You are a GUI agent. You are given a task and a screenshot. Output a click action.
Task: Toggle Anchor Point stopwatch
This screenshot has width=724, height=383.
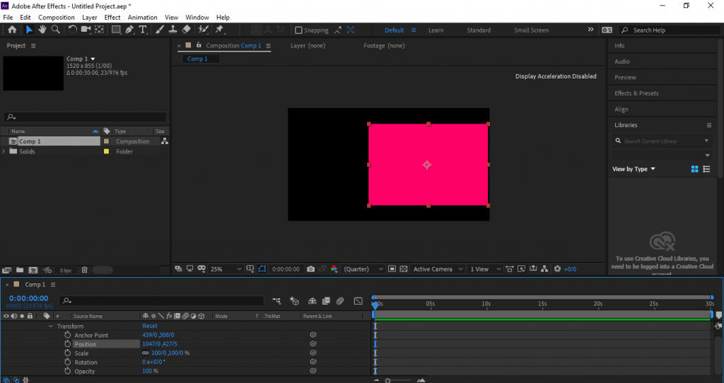point(67,335)
